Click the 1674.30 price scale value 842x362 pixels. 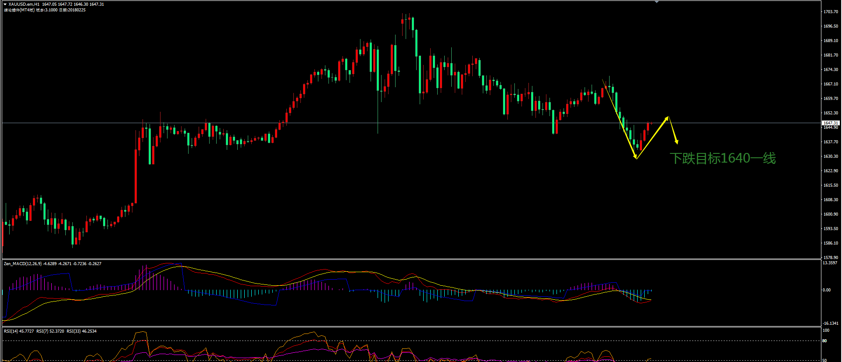(831, 70)
